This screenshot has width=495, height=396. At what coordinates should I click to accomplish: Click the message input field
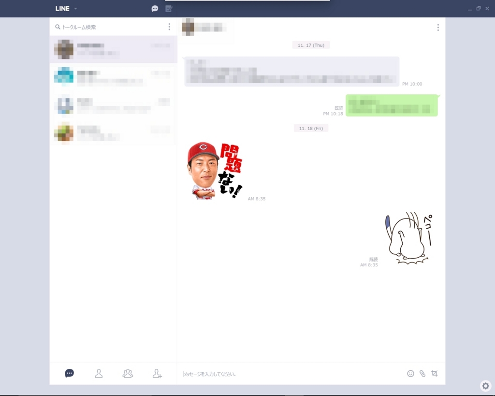(x=290, y=374)
